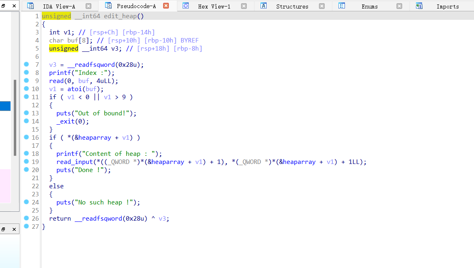Undock the upper left side panel

coord(3,6)
